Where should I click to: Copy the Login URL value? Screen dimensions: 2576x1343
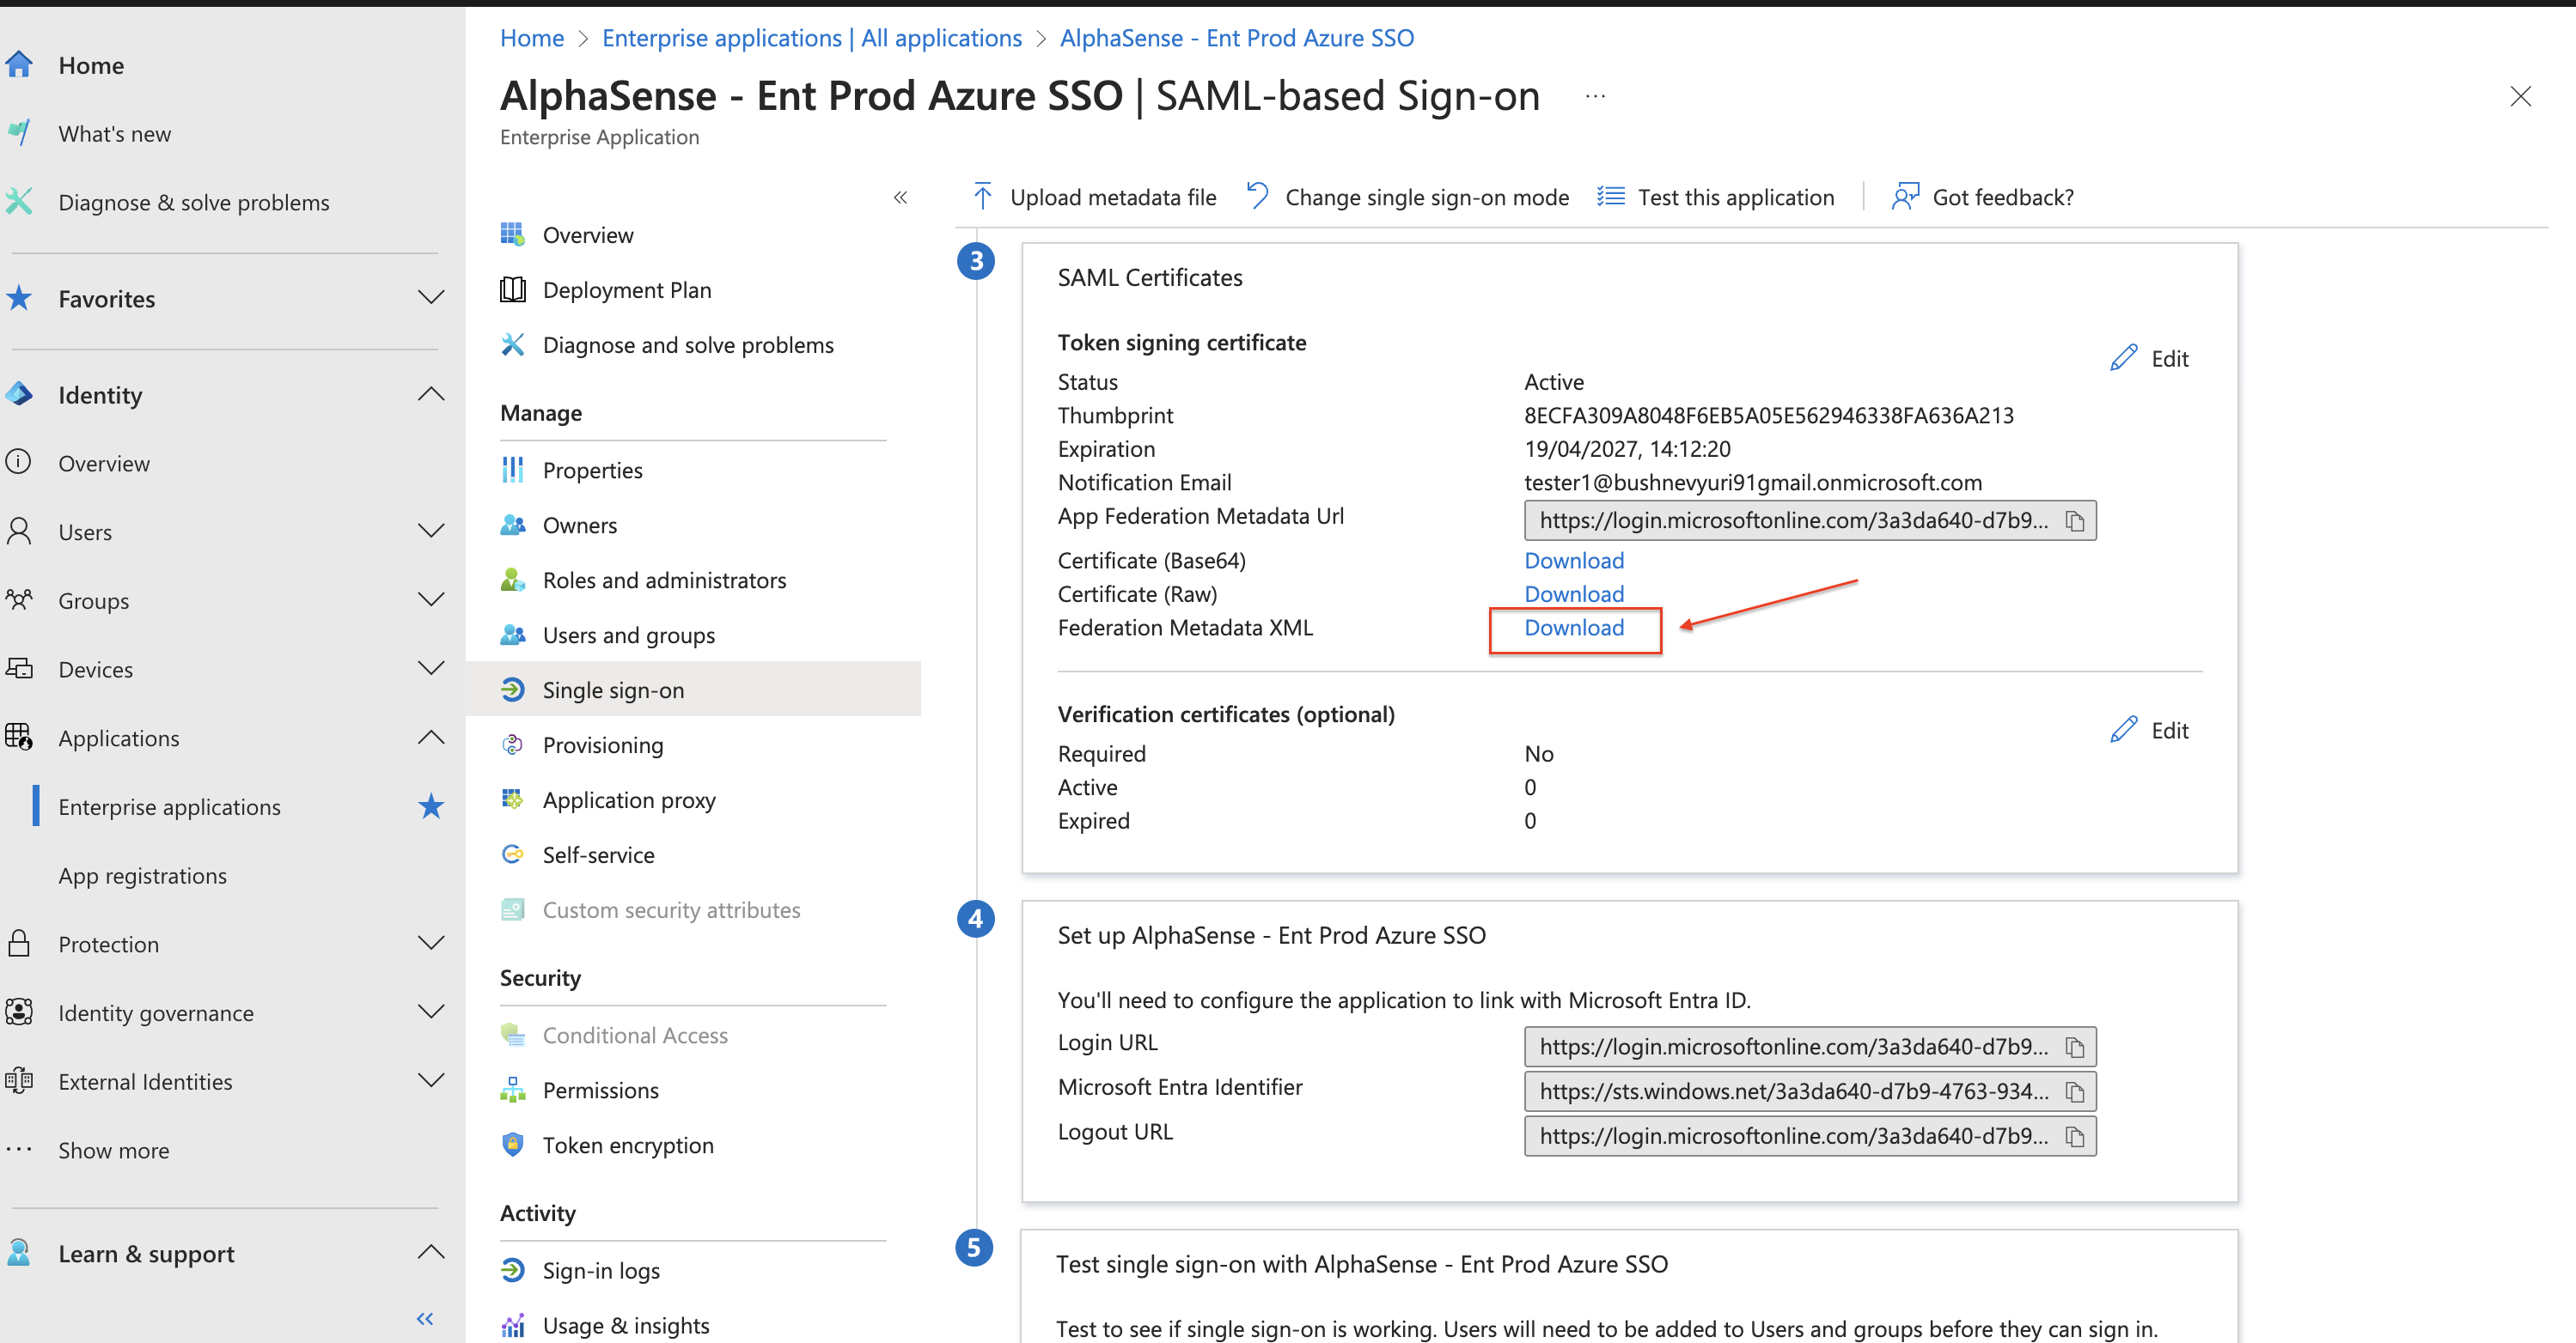pos(2076,1048)
